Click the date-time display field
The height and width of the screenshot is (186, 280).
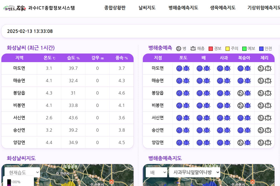[x=140, y=31]
